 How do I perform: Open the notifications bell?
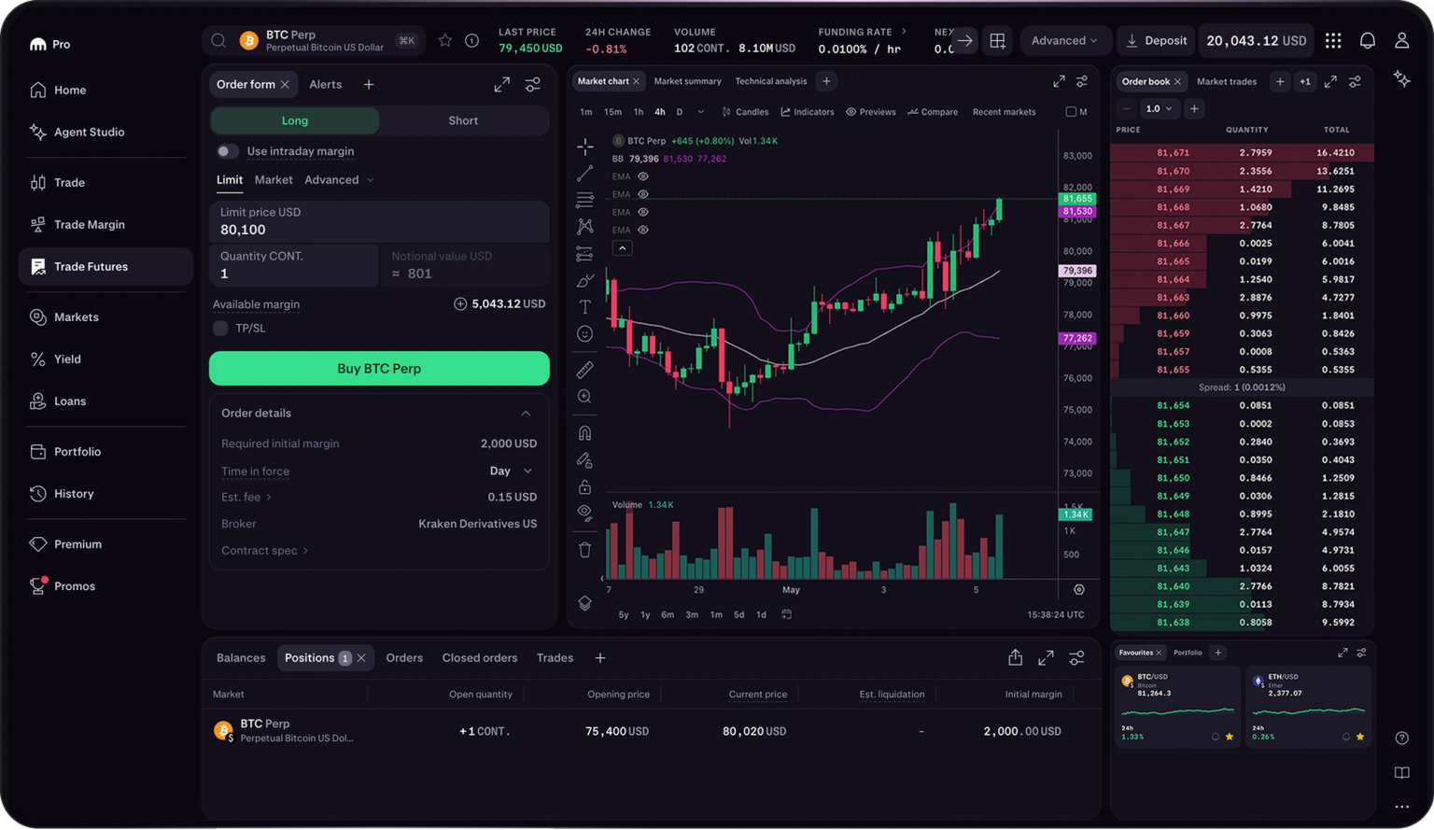pyautogui.click(x=1368, y=40)
